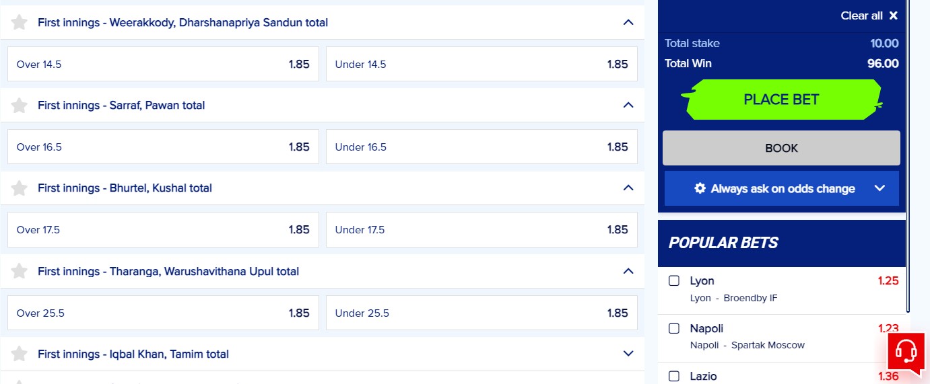Favorite the Sarraf, Pawan total star
Image resolution: width=930 pixels, height=384 pixels.
click(20, 105)
